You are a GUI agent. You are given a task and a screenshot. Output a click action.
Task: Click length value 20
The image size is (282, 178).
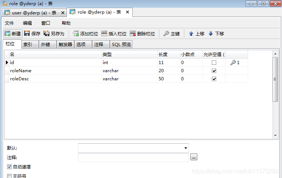(x=169, y=71)
